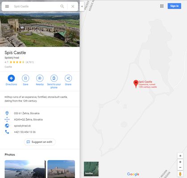Click the phone handset icon
The width and height of the screenshot is (187, 178).
[x=7, y=132]
